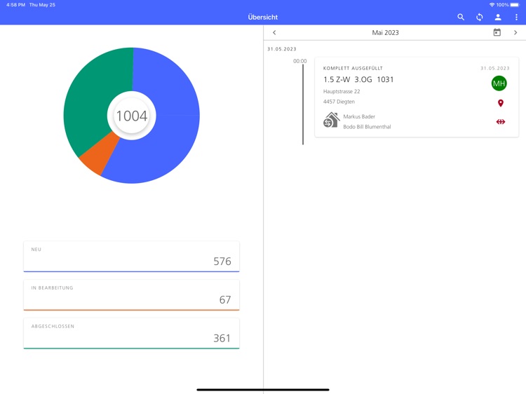
Task: Tap the 1004 total in chart center
Action: point(132,116)
